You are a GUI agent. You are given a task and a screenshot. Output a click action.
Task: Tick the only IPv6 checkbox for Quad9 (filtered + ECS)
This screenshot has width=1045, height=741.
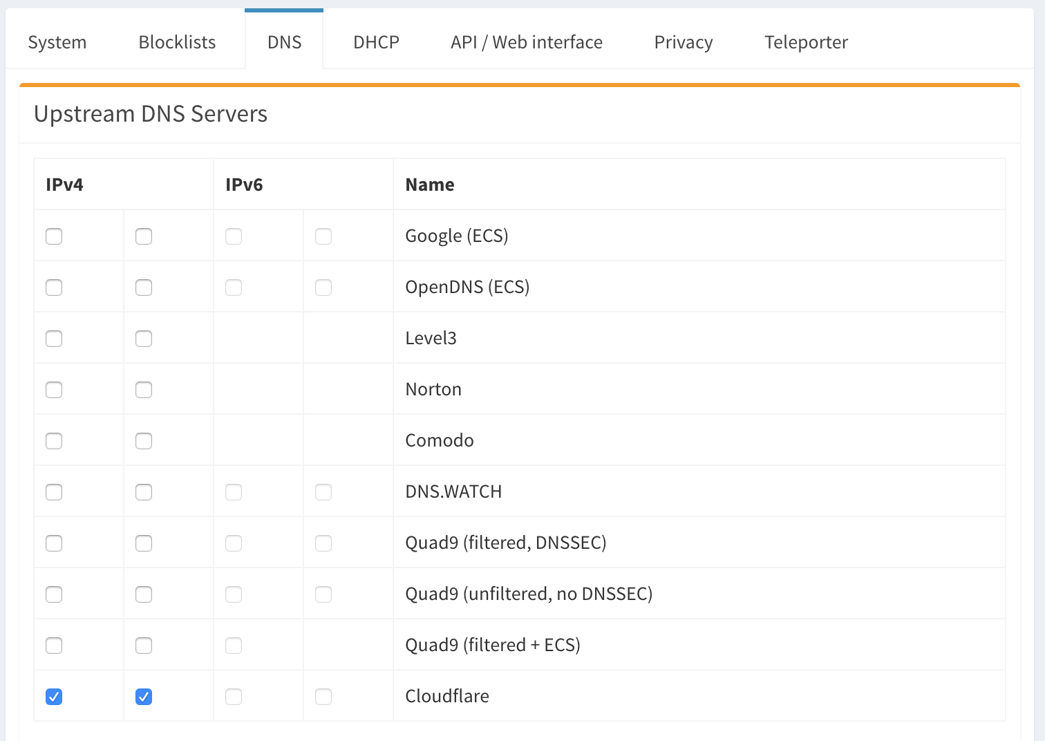[x=234, y=646]
